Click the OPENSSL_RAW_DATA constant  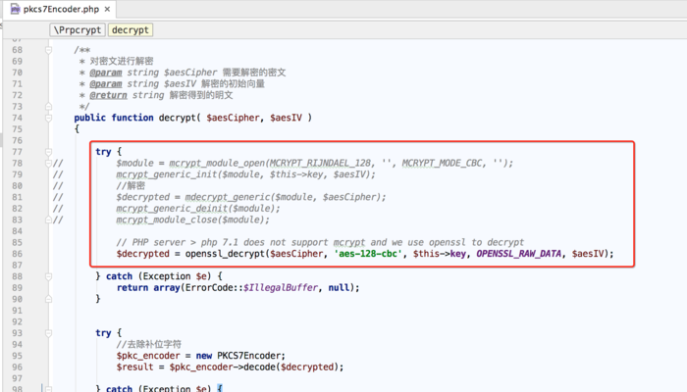519,254
